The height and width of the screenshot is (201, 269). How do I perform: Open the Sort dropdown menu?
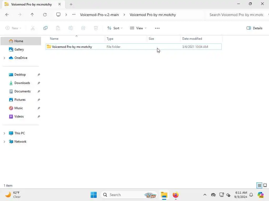pos(115,28)
